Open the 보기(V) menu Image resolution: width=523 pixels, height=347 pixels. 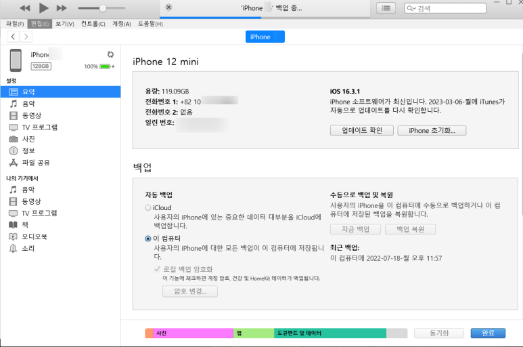(x=65, y=24)
